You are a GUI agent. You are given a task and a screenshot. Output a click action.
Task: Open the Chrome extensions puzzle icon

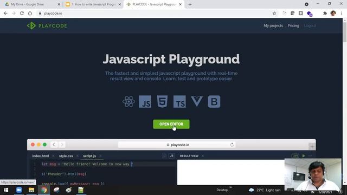click(325, 13)
